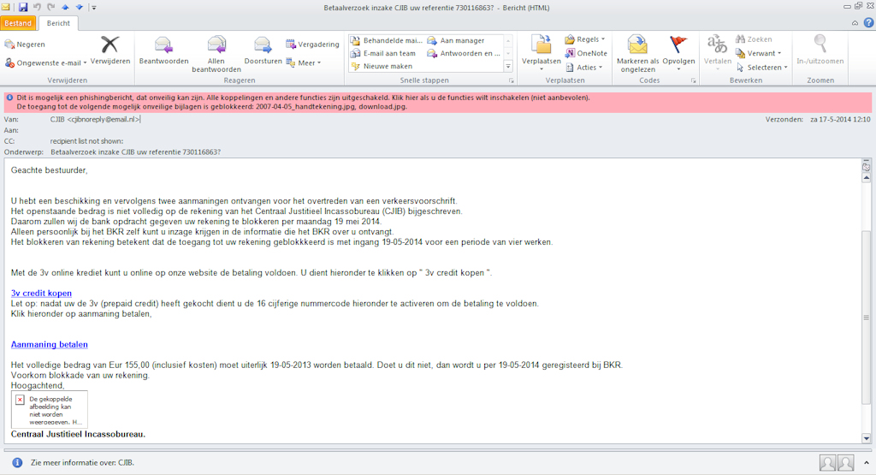
Task: Click second contact photo in people pane
Action: coord(845,463)
